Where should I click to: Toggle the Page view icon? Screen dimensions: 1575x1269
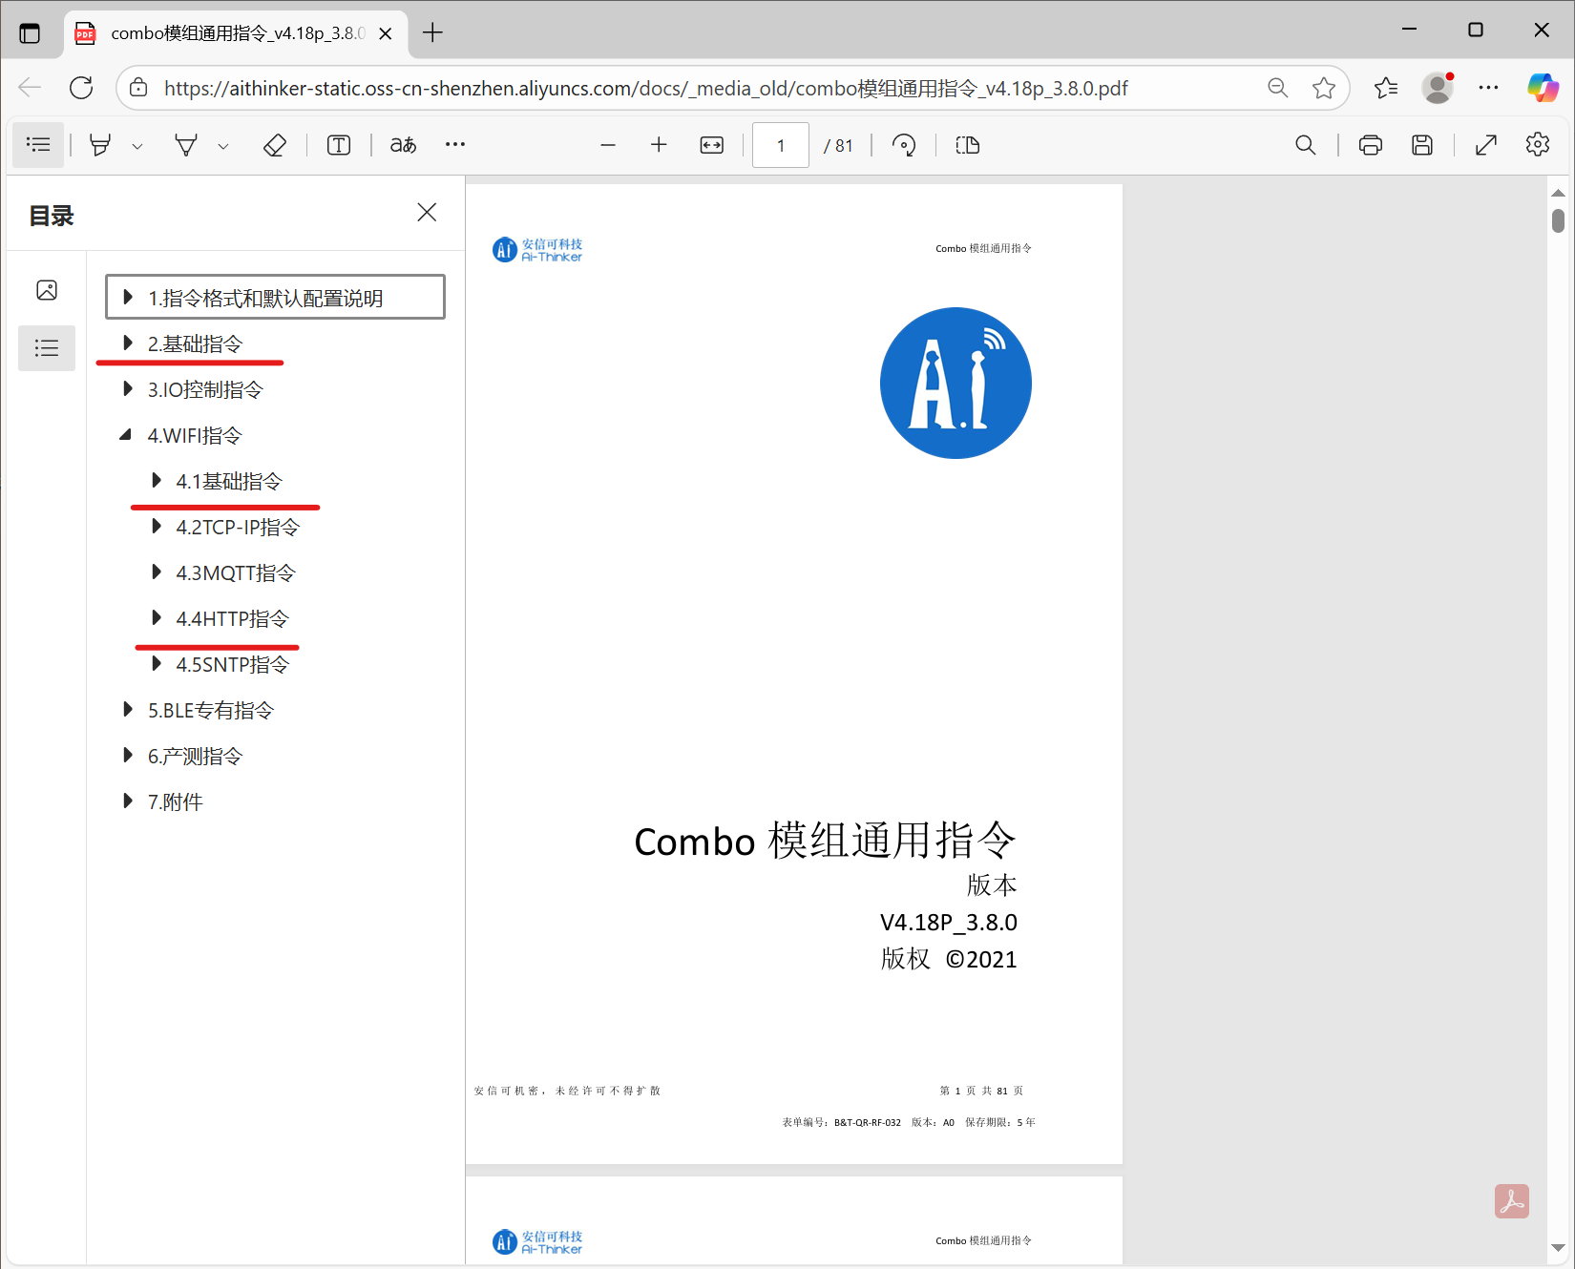(x=968, y=145)
